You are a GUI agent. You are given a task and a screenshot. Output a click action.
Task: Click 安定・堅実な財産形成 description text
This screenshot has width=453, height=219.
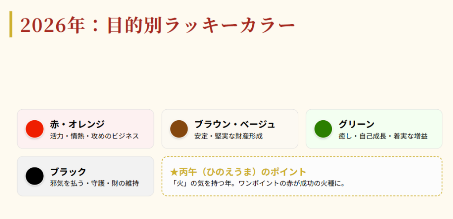(228, 136)
